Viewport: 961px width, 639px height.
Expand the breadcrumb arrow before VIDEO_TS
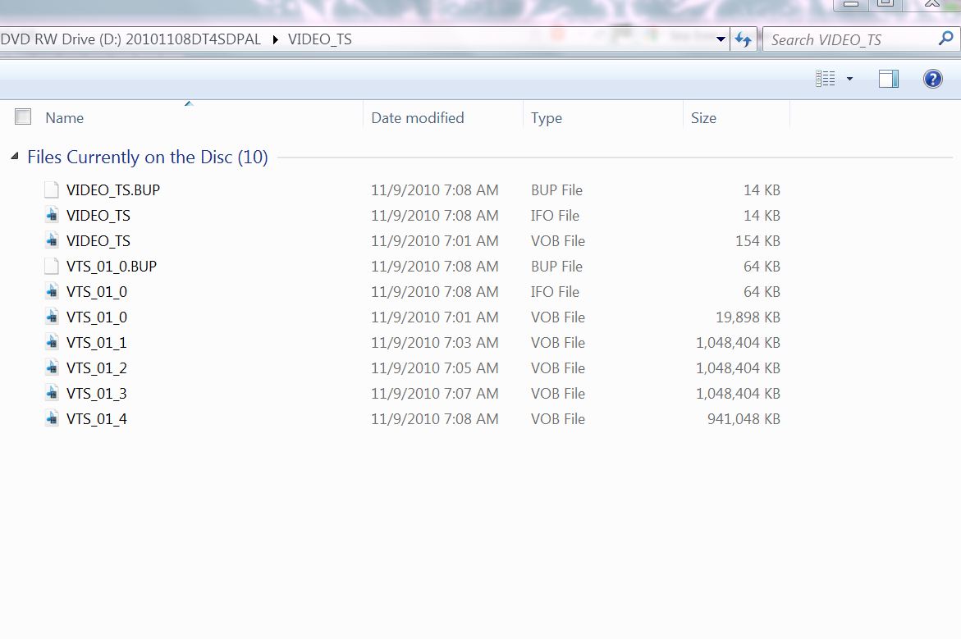pyautogui.click(x=275, y=40)
